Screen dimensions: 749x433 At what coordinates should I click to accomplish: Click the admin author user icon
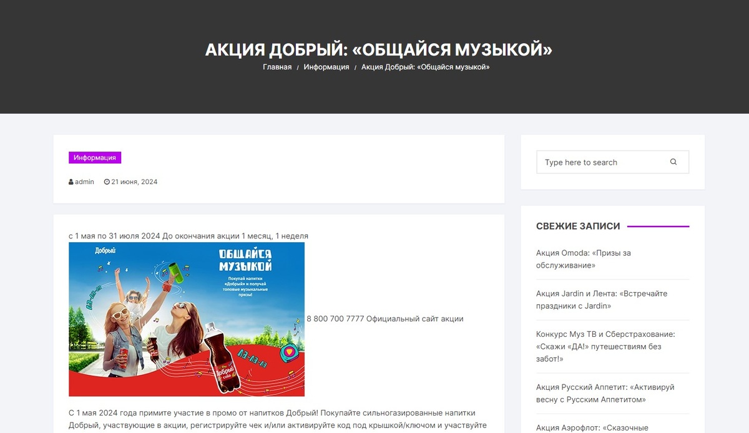coord(71,182)
